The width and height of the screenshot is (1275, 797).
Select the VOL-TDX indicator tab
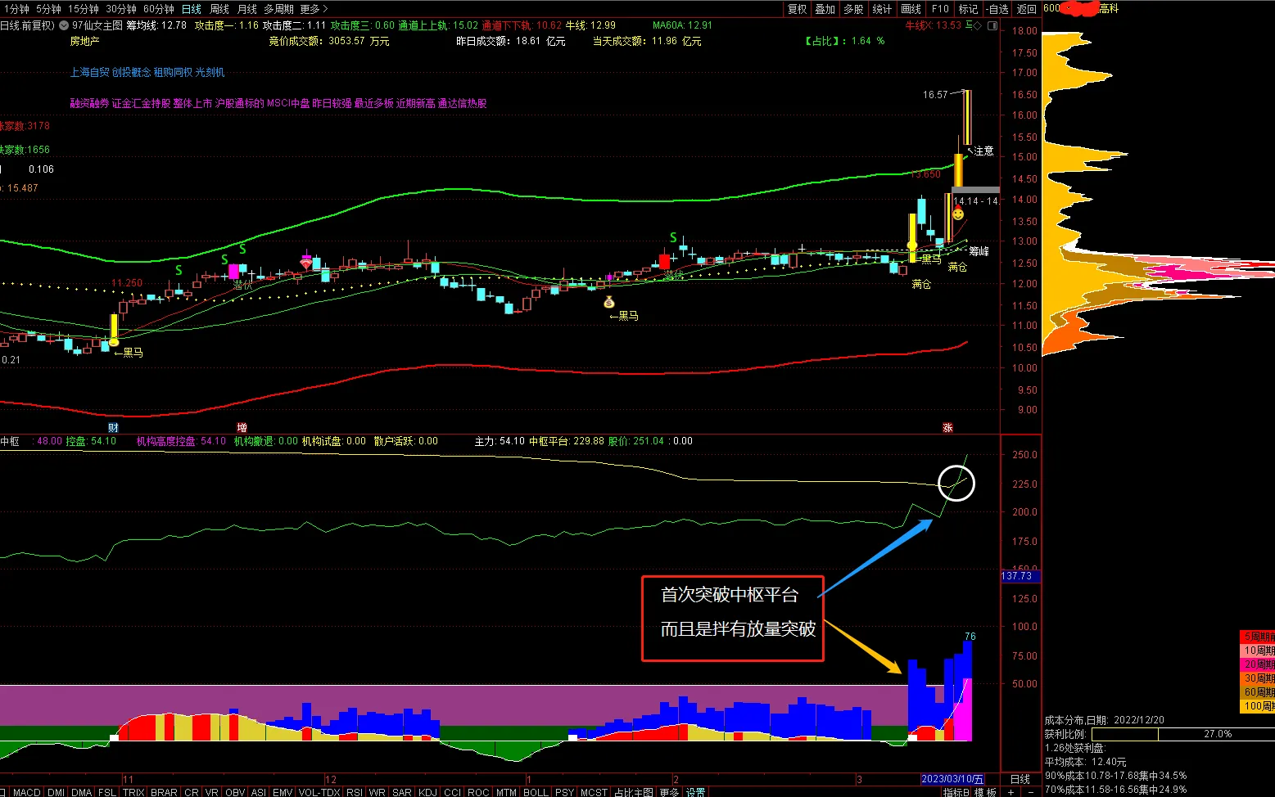[319, 792]
